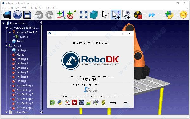
Task: Collapse the KUKA robot node containing Spindle
Action: coord(10,32)
